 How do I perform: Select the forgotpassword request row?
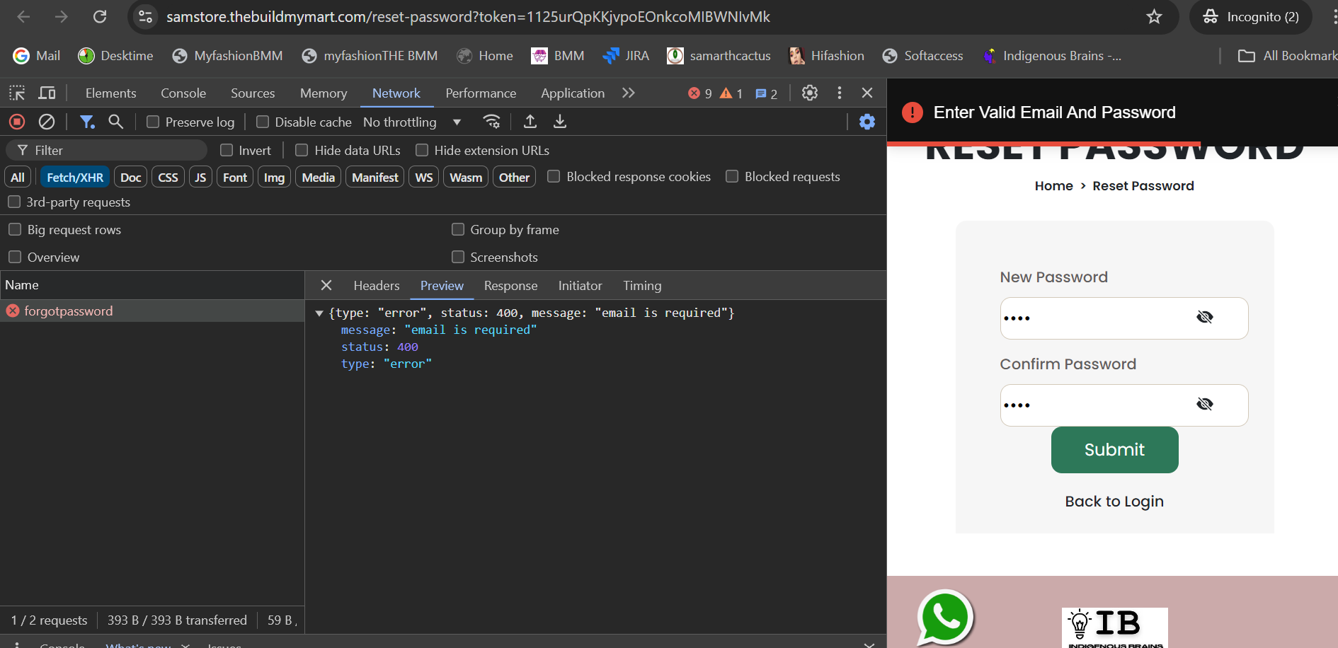click(152, 311)
